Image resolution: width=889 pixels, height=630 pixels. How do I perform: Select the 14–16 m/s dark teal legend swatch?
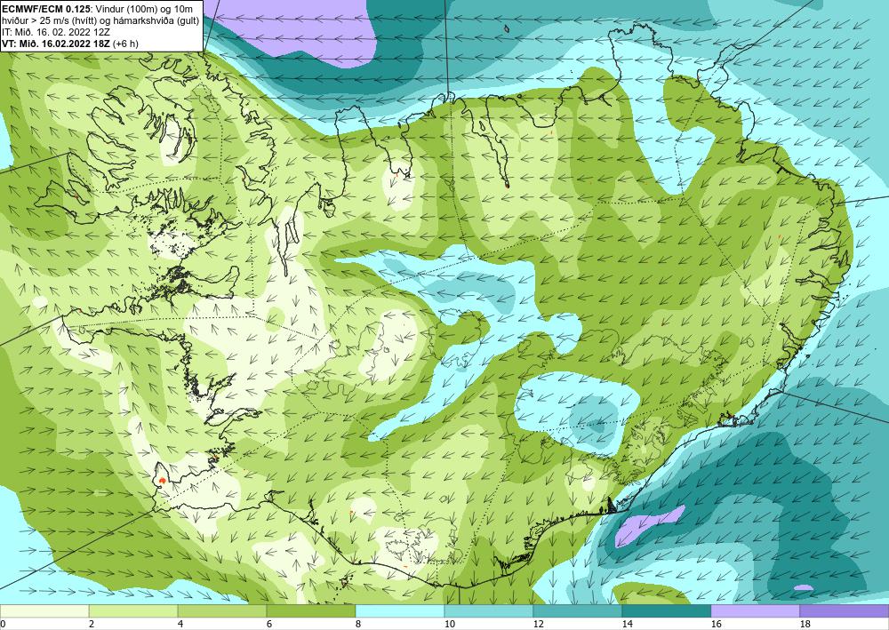click(x=666, y=610)
